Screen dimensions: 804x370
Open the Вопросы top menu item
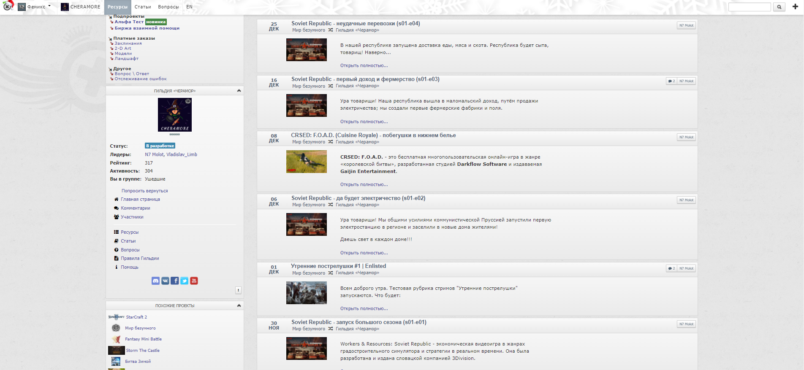168,7
